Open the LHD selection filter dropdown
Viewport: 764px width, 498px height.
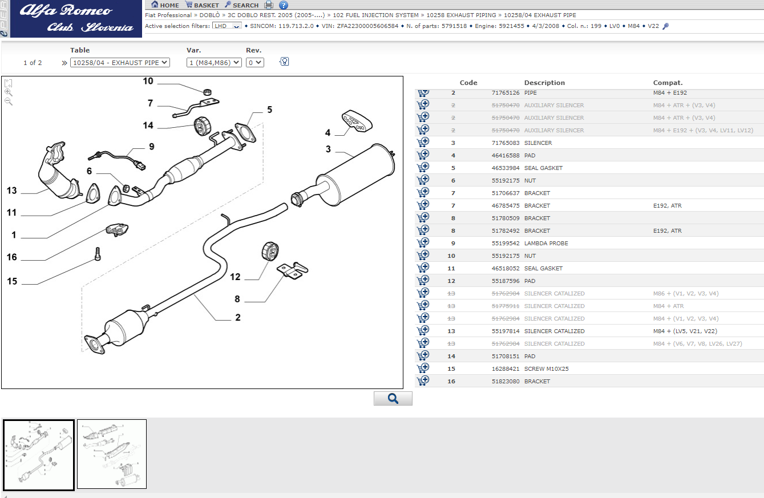(227, 26)
